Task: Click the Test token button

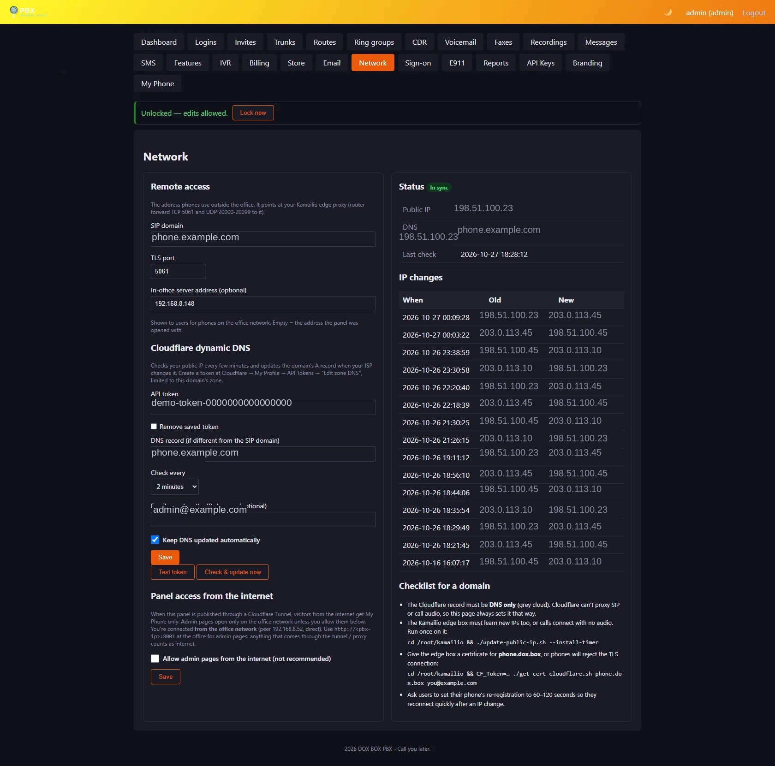Action: tap(173, 572)
